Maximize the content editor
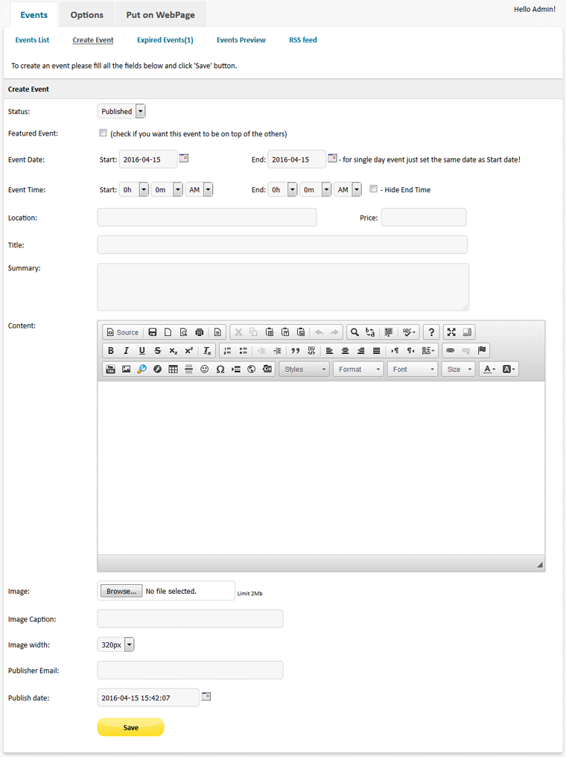 (451, 332)
